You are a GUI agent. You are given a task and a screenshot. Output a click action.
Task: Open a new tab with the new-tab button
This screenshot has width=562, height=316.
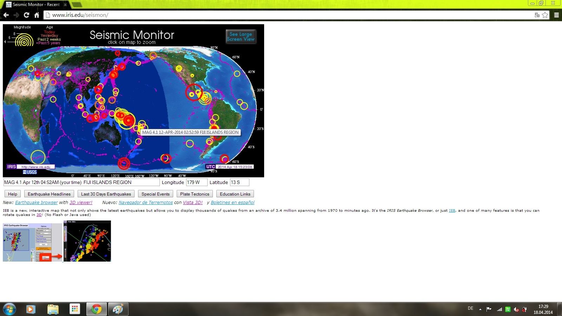tap(77, 5)
